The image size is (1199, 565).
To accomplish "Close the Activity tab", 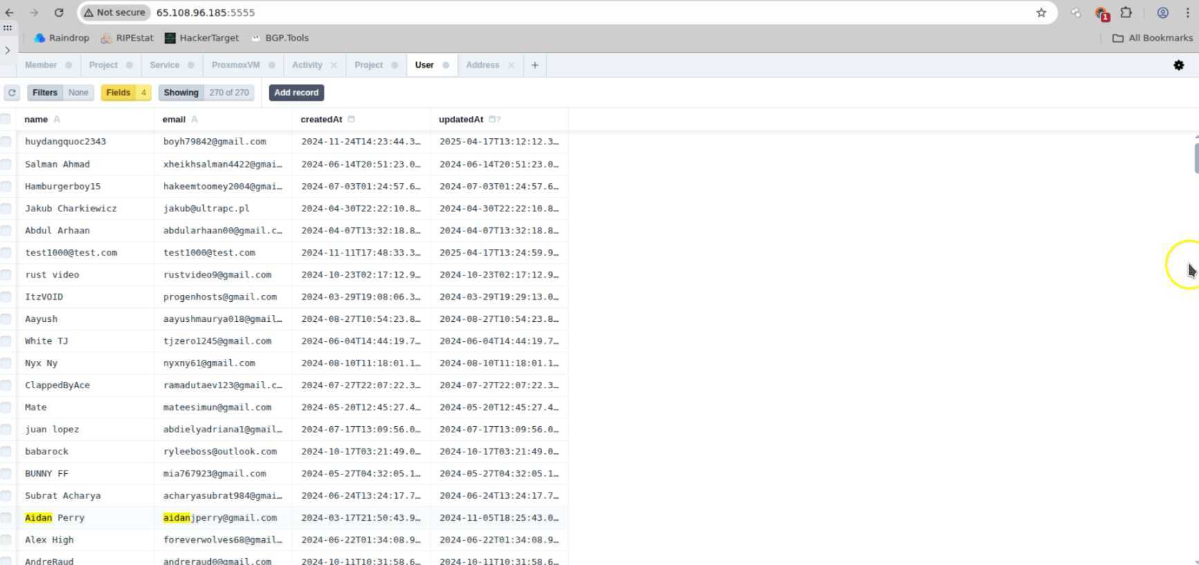I will (334, 65).
